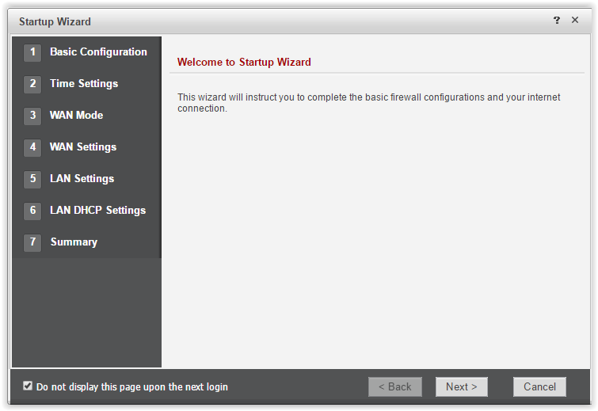Uncheck 'Do not display this page' checkbox
The height and width of the screenshot is (411, 598).
pos(28,386)
